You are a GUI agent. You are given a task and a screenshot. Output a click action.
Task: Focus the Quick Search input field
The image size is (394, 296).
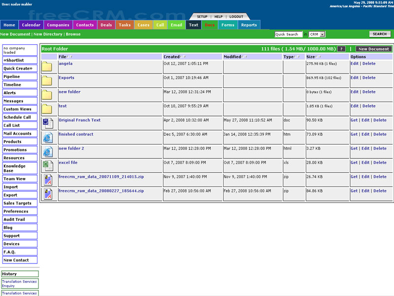click(288, 34)
